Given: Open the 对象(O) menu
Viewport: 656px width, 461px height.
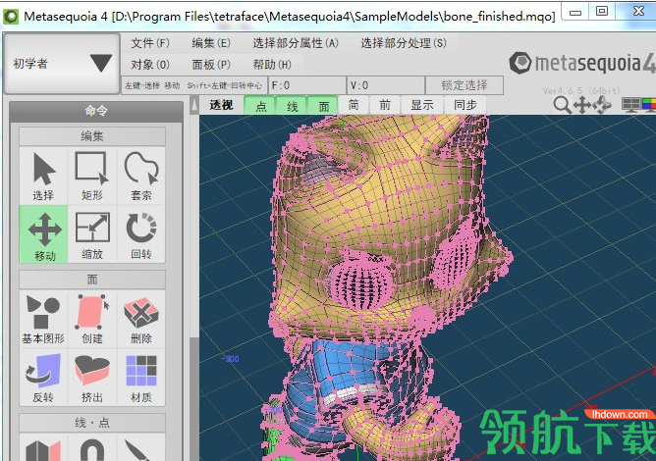Looking at the screenshot, I should [150, 65].
